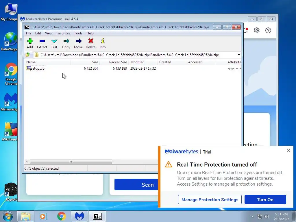
Task: Open Windows Media Player in taskbar
Action: [43, 216]
